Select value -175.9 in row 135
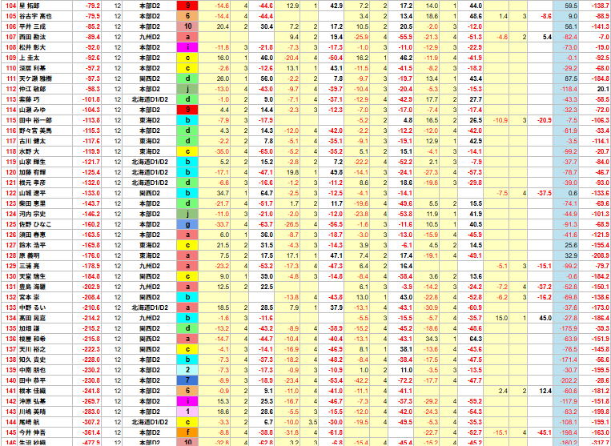The image size is (611, 446). 569,328
